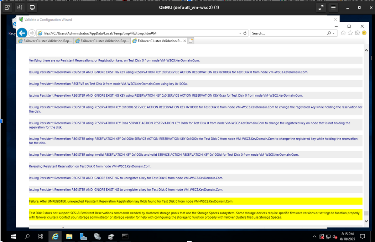Switch to the second Failover Cluster Validation Rep tab
Viewport: 375px width, 242px height.
click(102, 41)
